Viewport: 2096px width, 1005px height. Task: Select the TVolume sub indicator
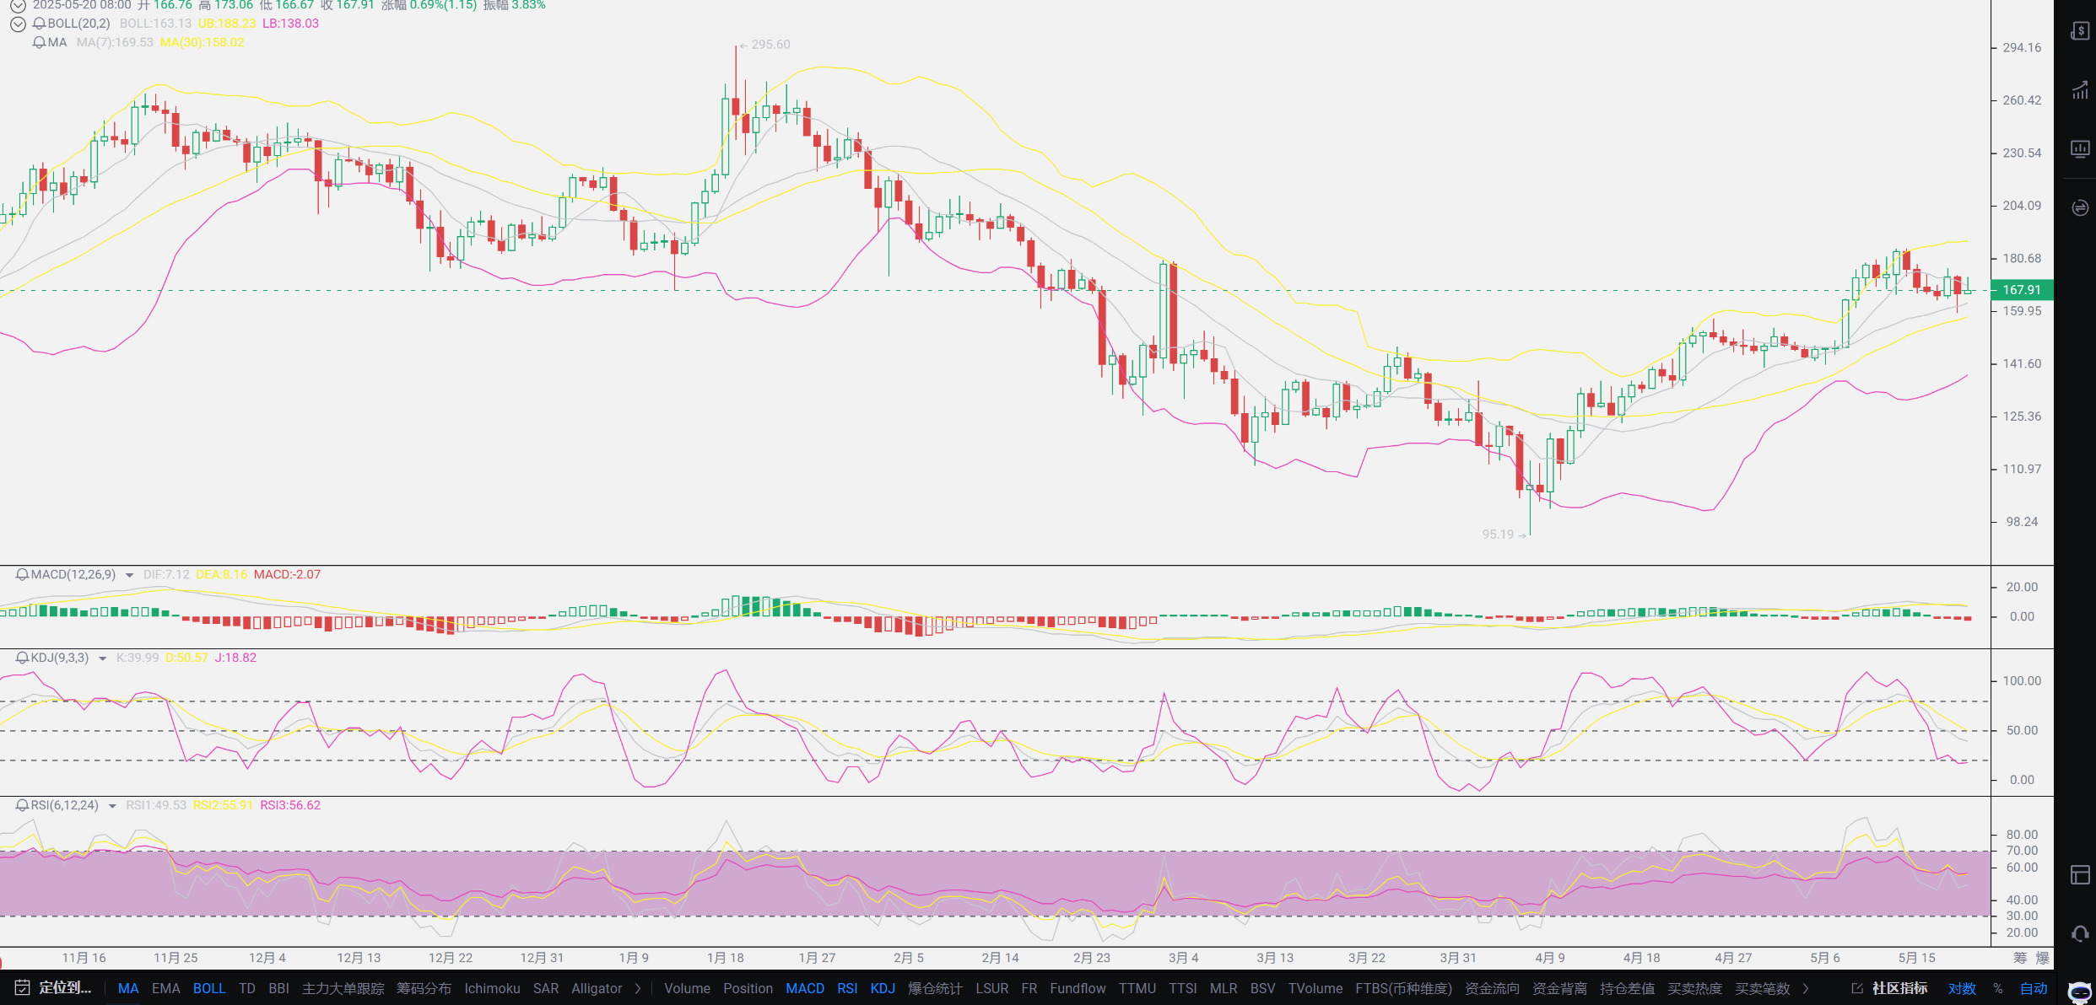coord(1315,988)
